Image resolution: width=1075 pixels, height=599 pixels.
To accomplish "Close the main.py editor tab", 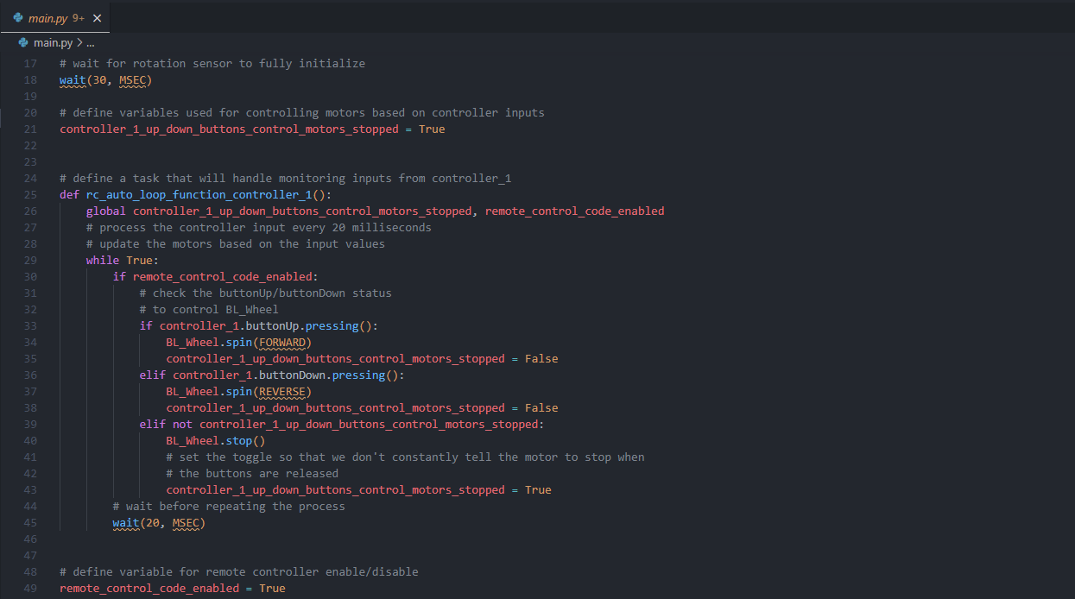I will click(x=97, y=18).
